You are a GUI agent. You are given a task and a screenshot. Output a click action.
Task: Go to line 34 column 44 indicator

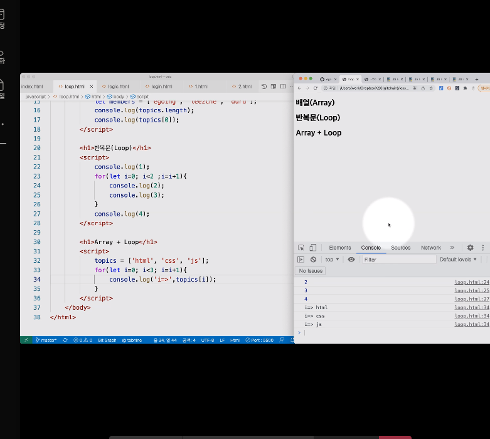165,340
